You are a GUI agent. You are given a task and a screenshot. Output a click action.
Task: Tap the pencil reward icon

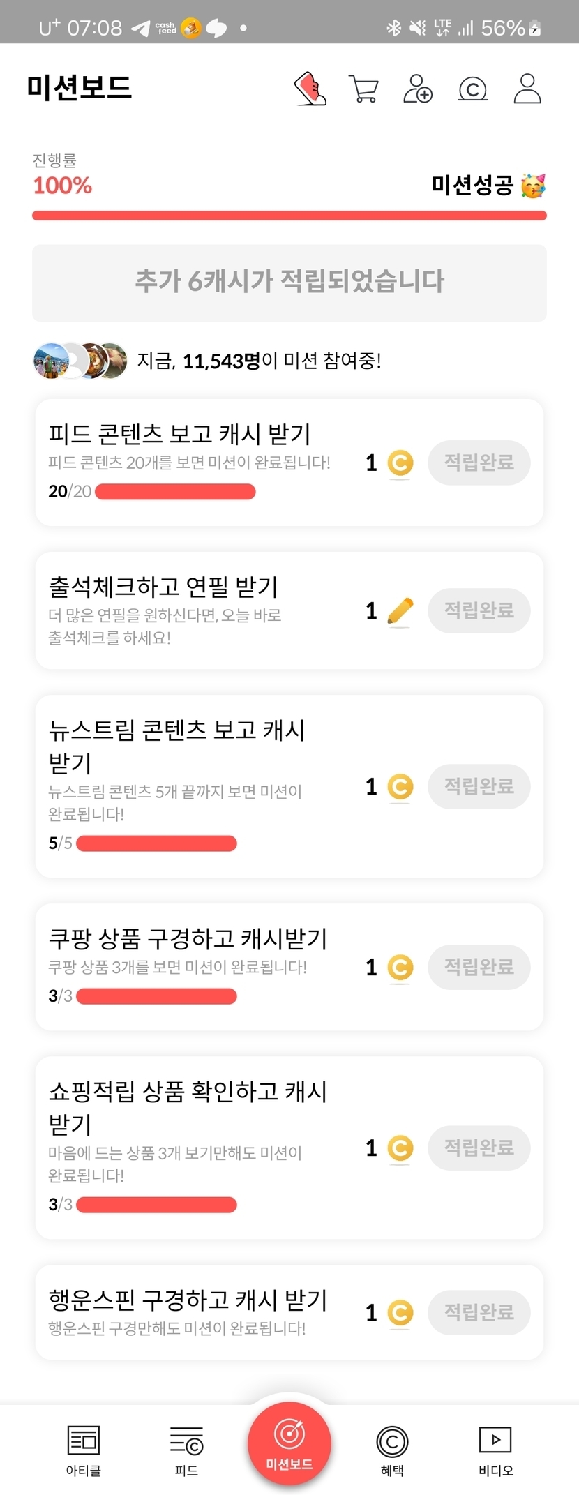400,612
